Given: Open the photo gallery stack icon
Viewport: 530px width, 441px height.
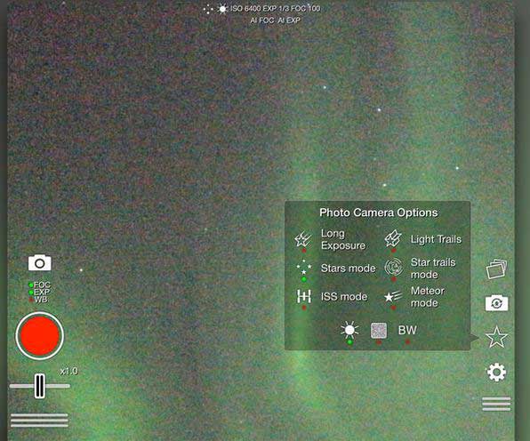Looking at the screenshot, I should point(496,269).
